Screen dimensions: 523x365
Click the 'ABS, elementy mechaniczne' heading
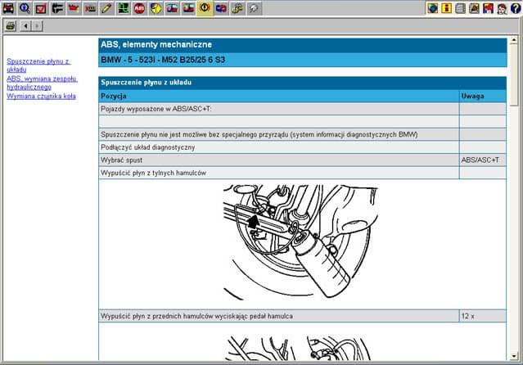coord(156,45)
